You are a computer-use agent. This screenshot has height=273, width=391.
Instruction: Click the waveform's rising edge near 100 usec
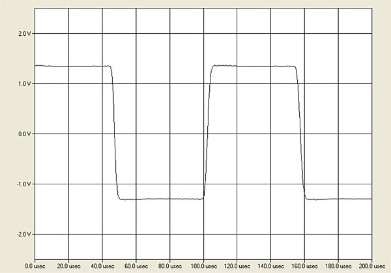207,134
